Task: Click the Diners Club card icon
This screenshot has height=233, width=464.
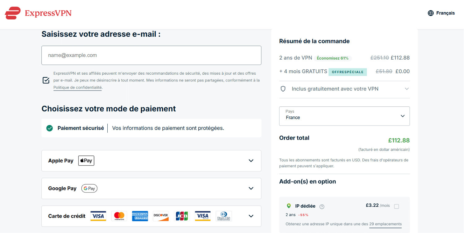Action: tap(224, 216)
